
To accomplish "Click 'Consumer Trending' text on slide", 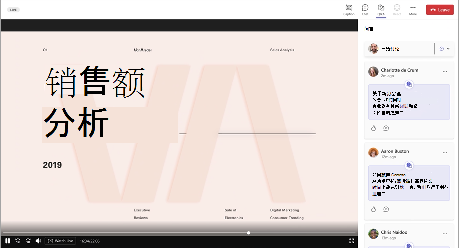I will click(287, 218).
